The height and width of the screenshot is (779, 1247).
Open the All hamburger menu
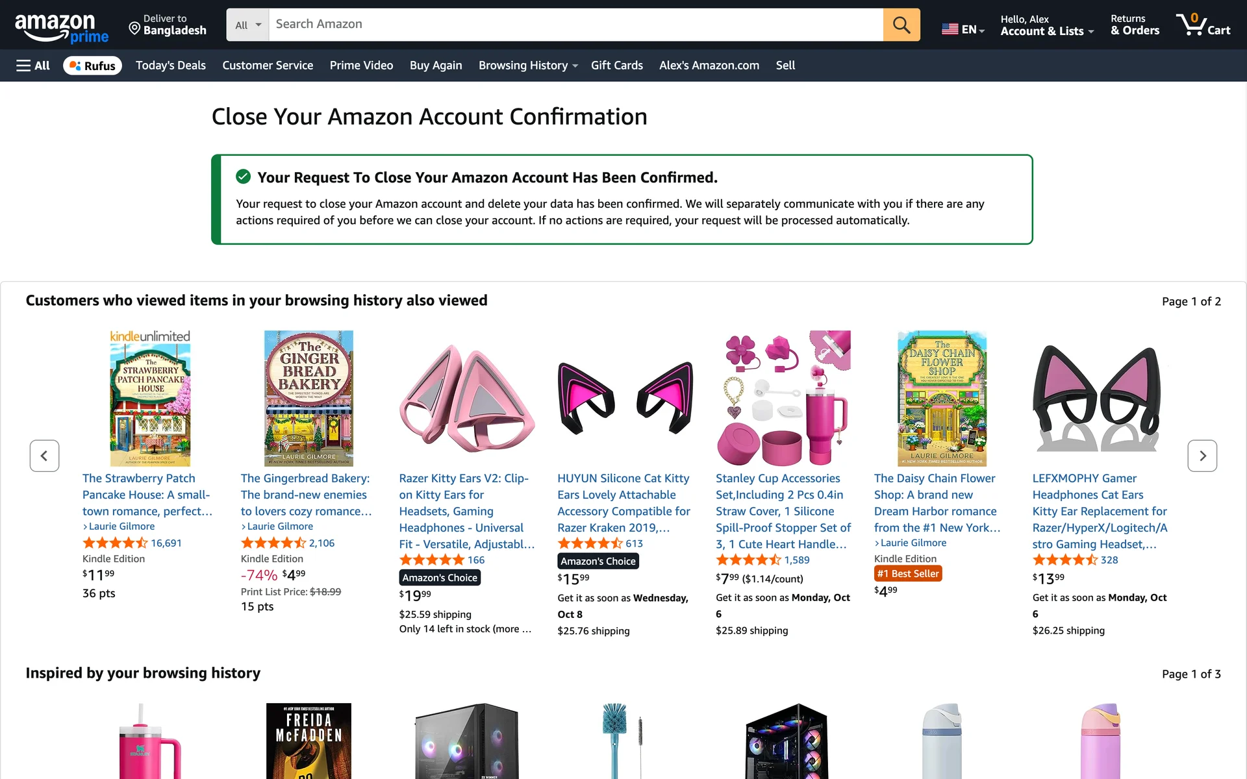tap(32, 66)
